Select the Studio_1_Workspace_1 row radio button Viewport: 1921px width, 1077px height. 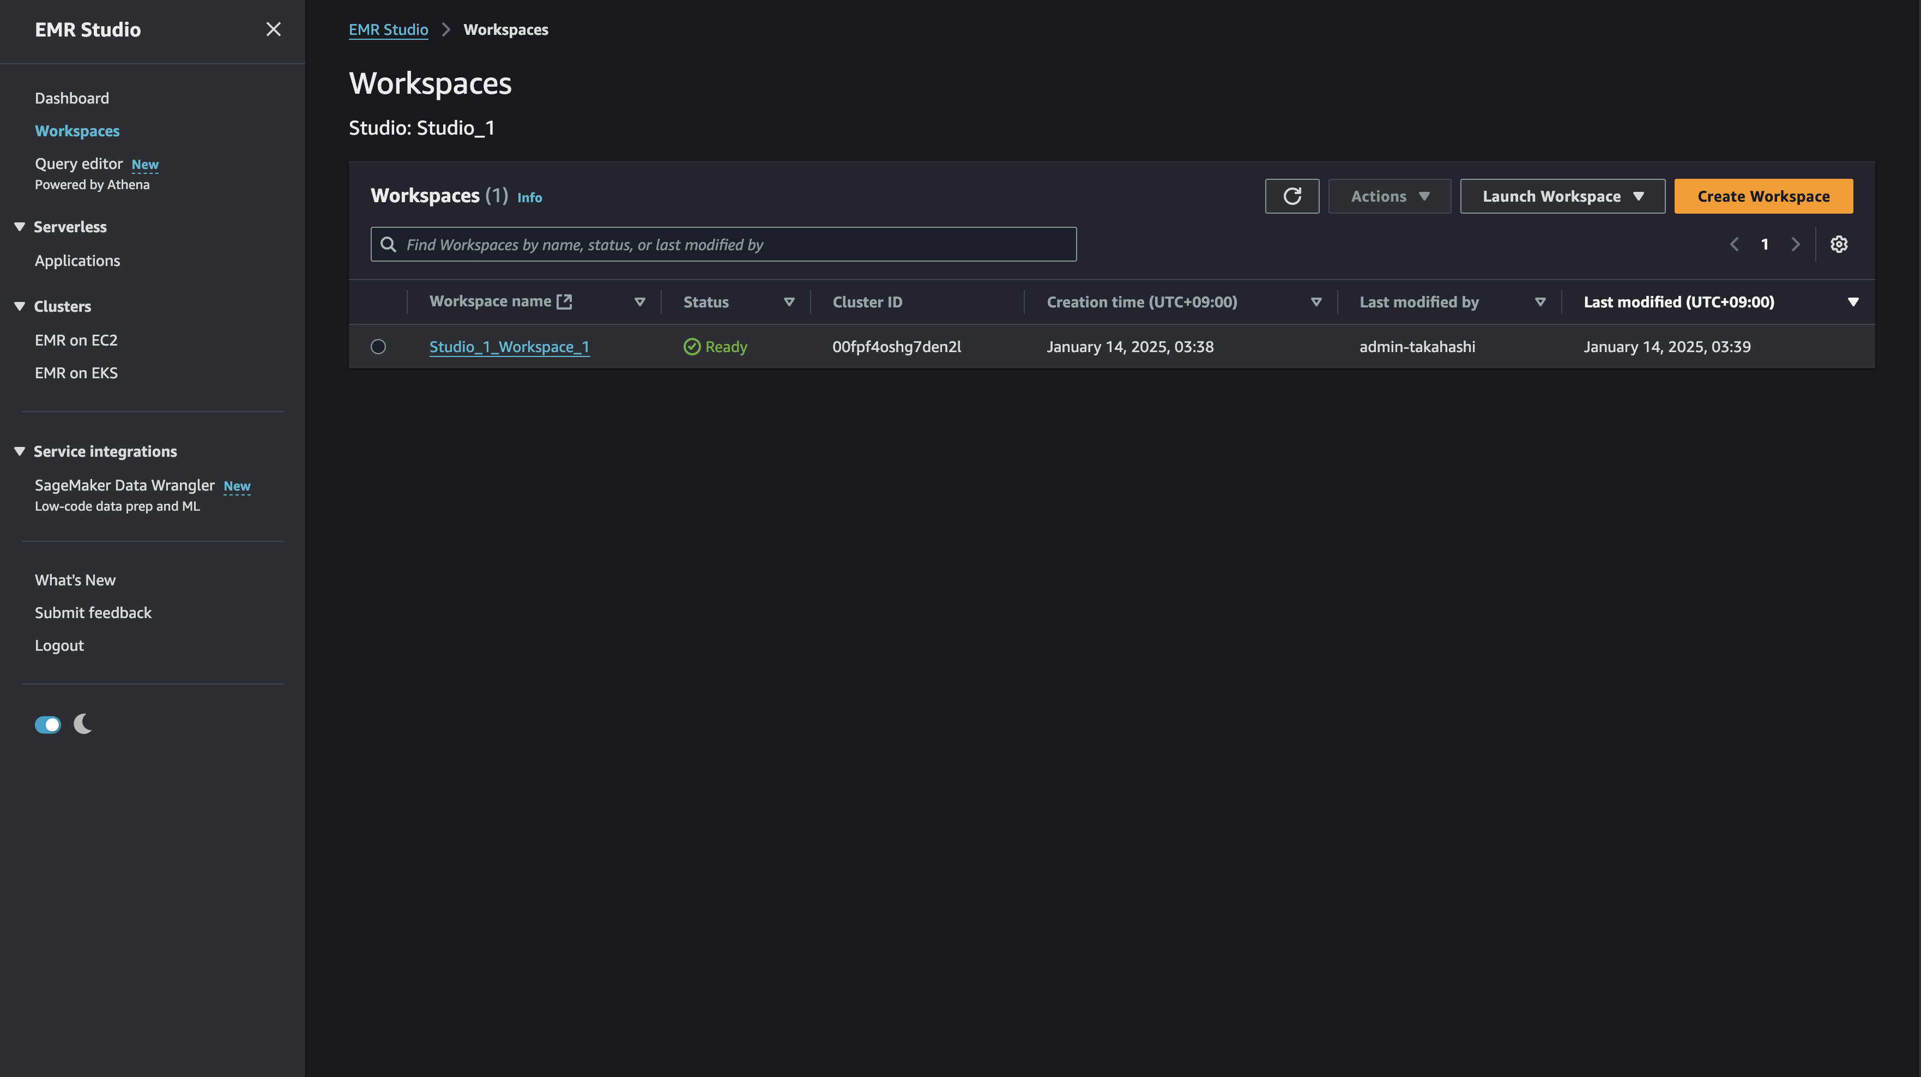(x=378, y=347)
